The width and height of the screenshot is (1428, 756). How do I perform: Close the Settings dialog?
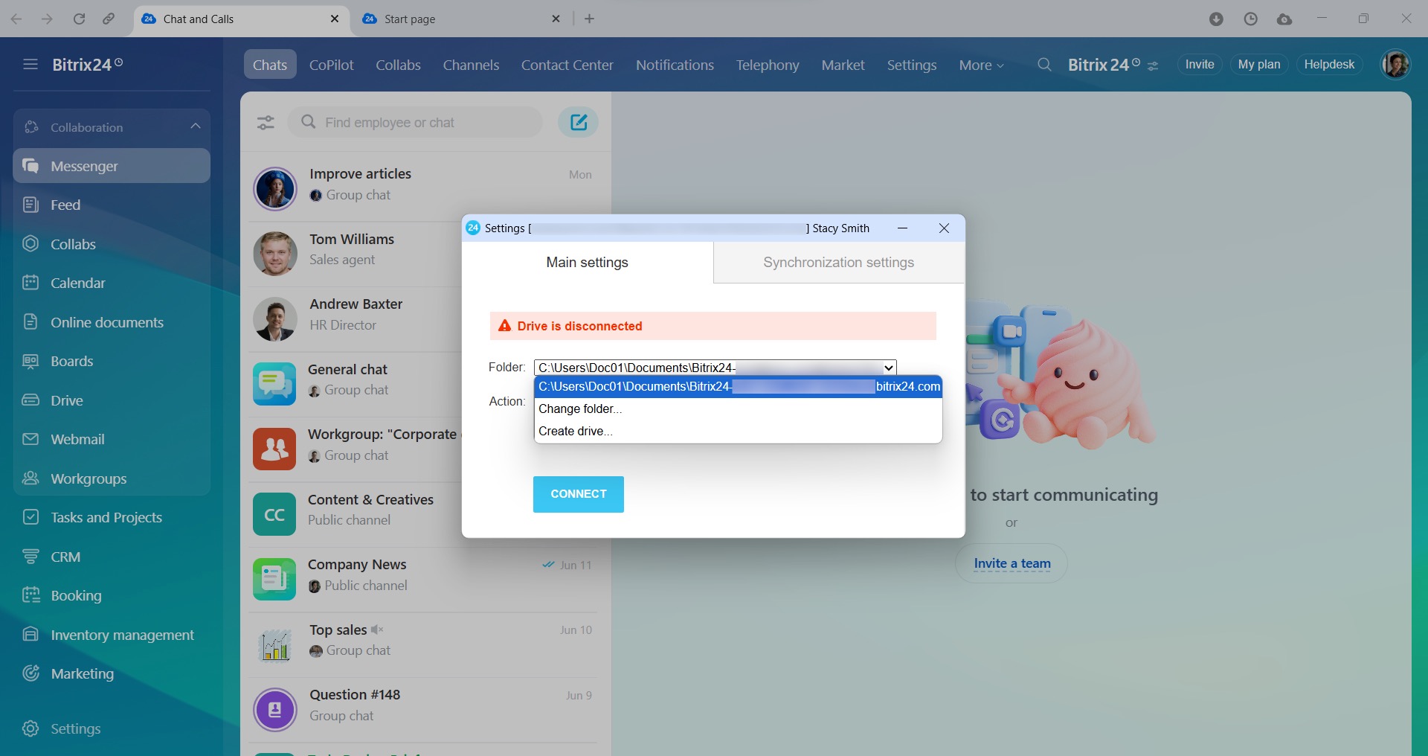click(944, 228)
